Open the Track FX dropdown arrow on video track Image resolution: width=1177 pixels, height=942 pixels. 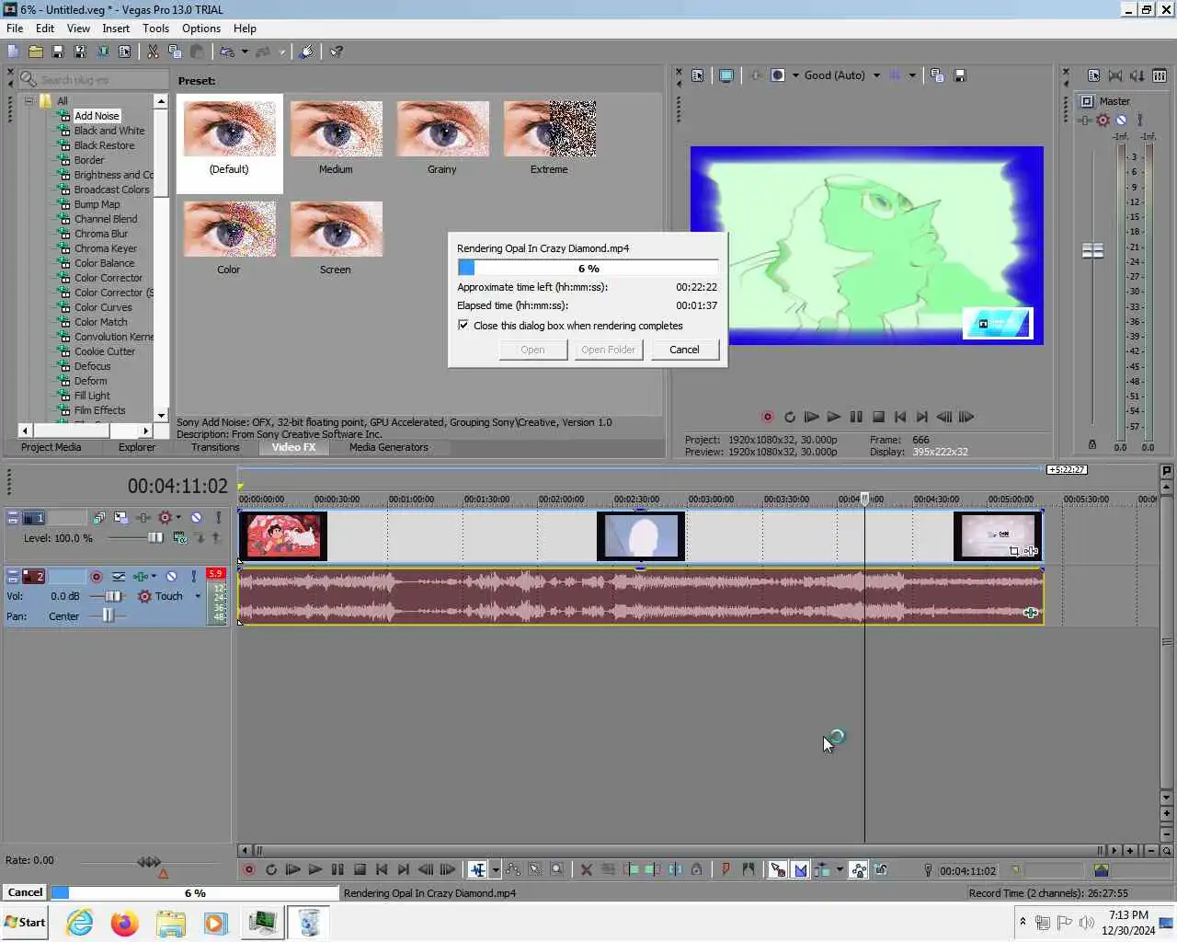(178, 518)
